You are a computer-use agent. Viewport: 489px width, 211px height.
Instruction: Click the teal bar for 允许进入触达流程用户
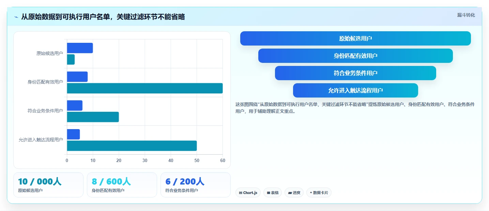tap(132, 146)
